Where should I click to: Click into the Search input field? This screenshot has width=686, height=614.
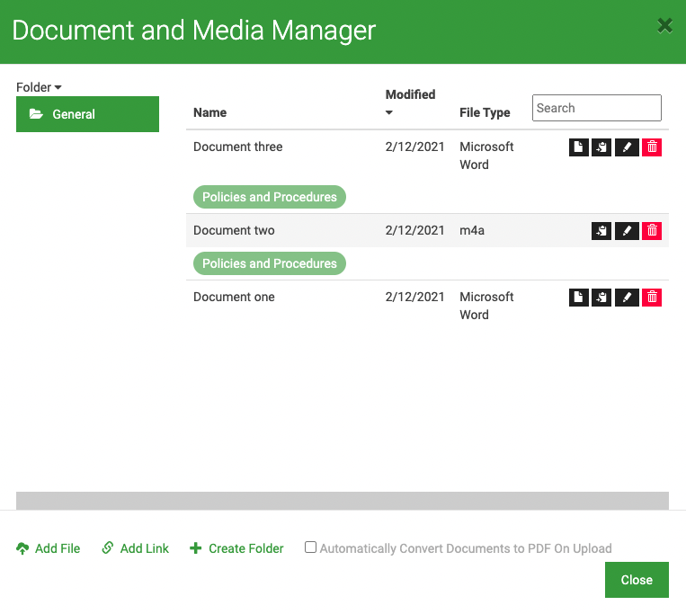pos(596,108)
